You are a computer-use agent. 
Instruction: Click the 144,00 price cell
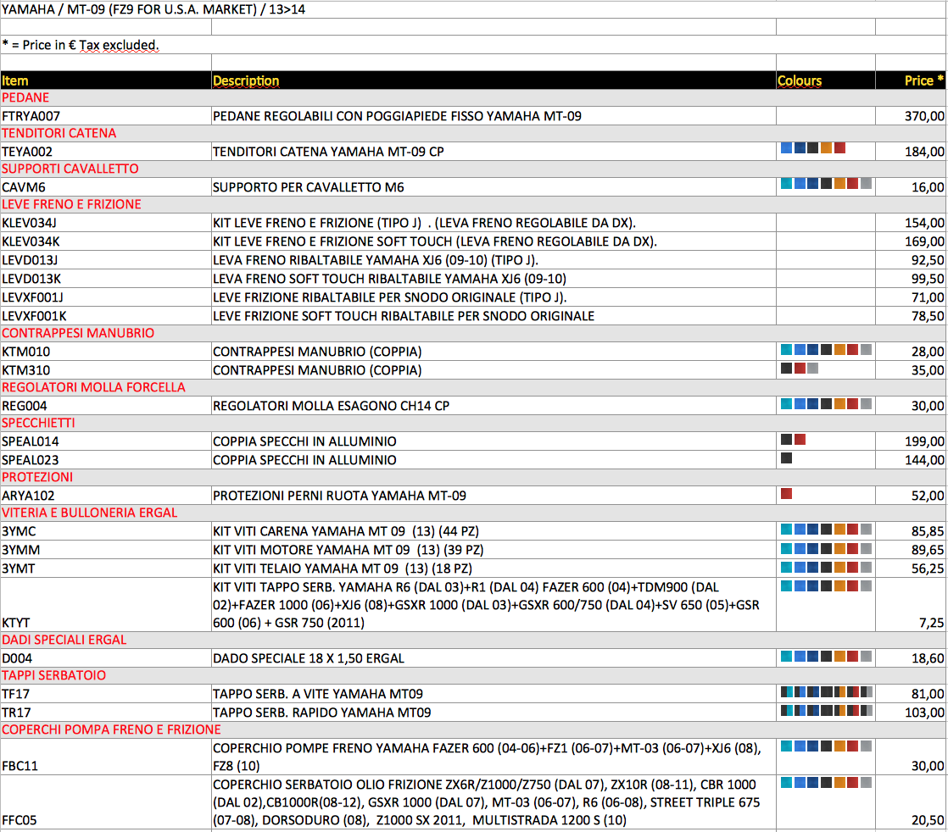click(923, 460)
